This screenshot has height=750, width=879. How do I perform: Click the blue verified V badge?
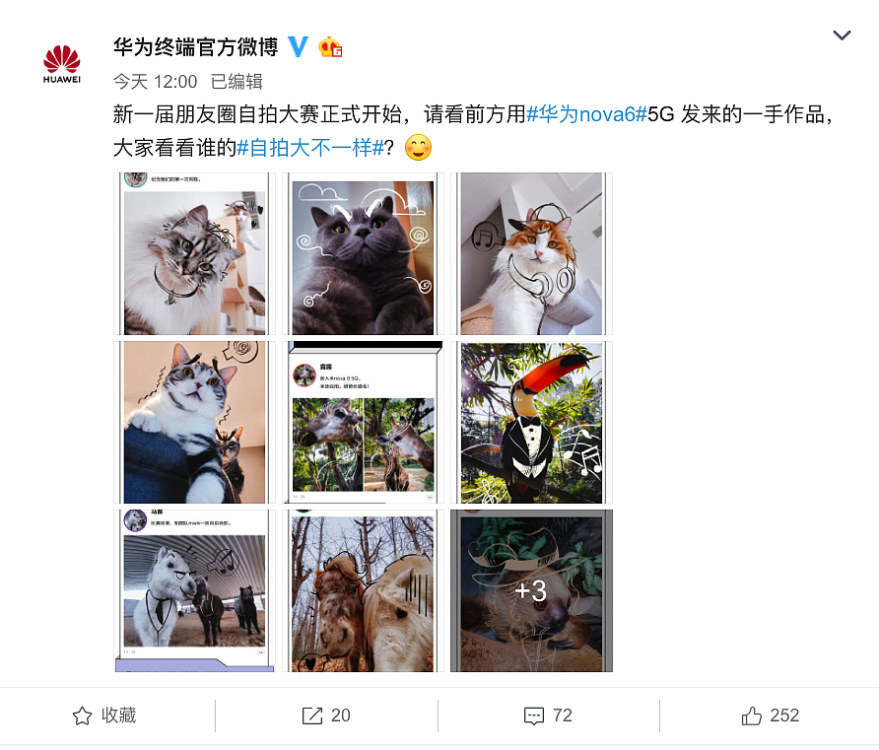pyautogui.click(x=299, y=47)
